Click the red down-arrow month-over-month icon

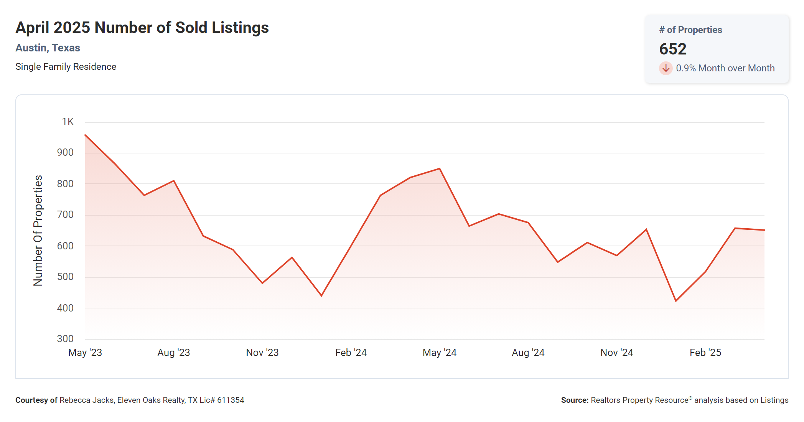(666, 68)
